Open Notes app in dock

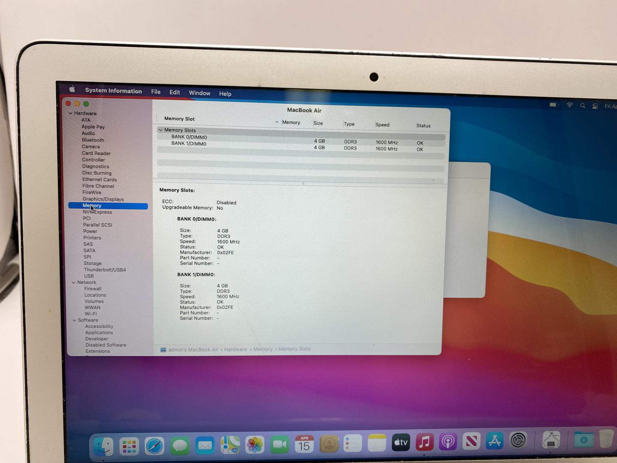point(377,443)
